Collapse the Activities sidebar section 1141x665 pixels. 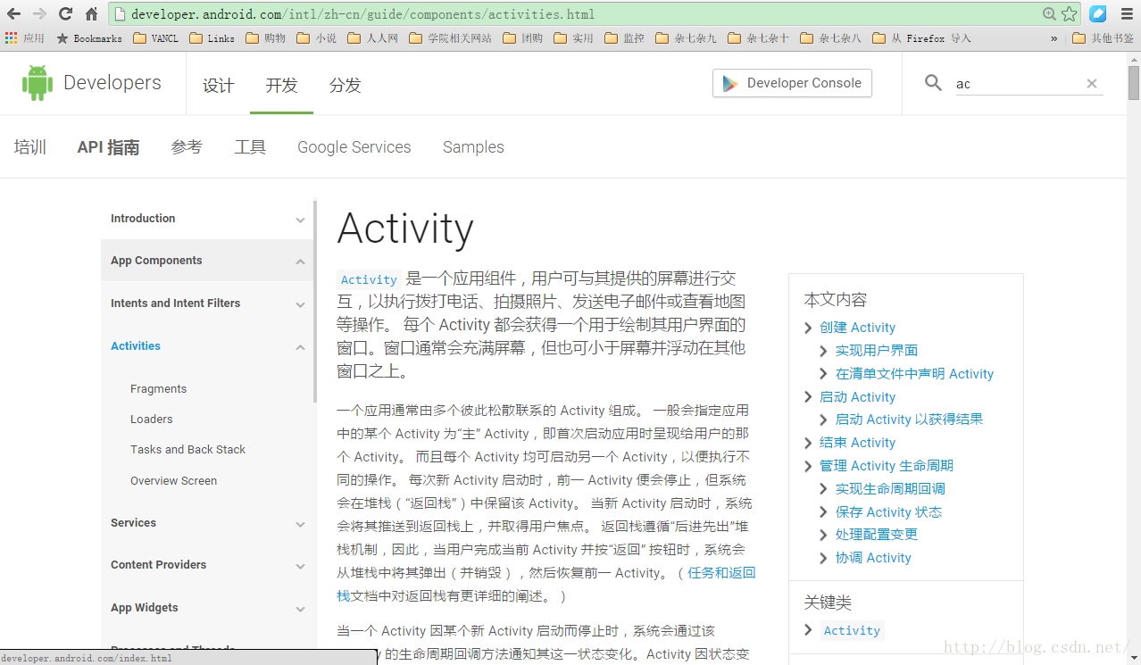click(x=300, y=347)
